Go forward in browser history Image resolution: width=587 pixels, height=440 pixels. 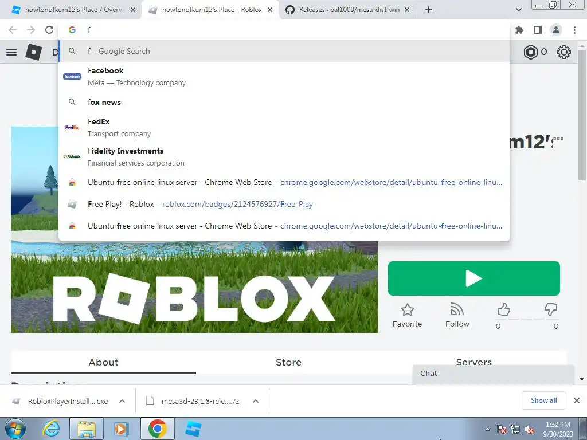click(x=31, y=30)
